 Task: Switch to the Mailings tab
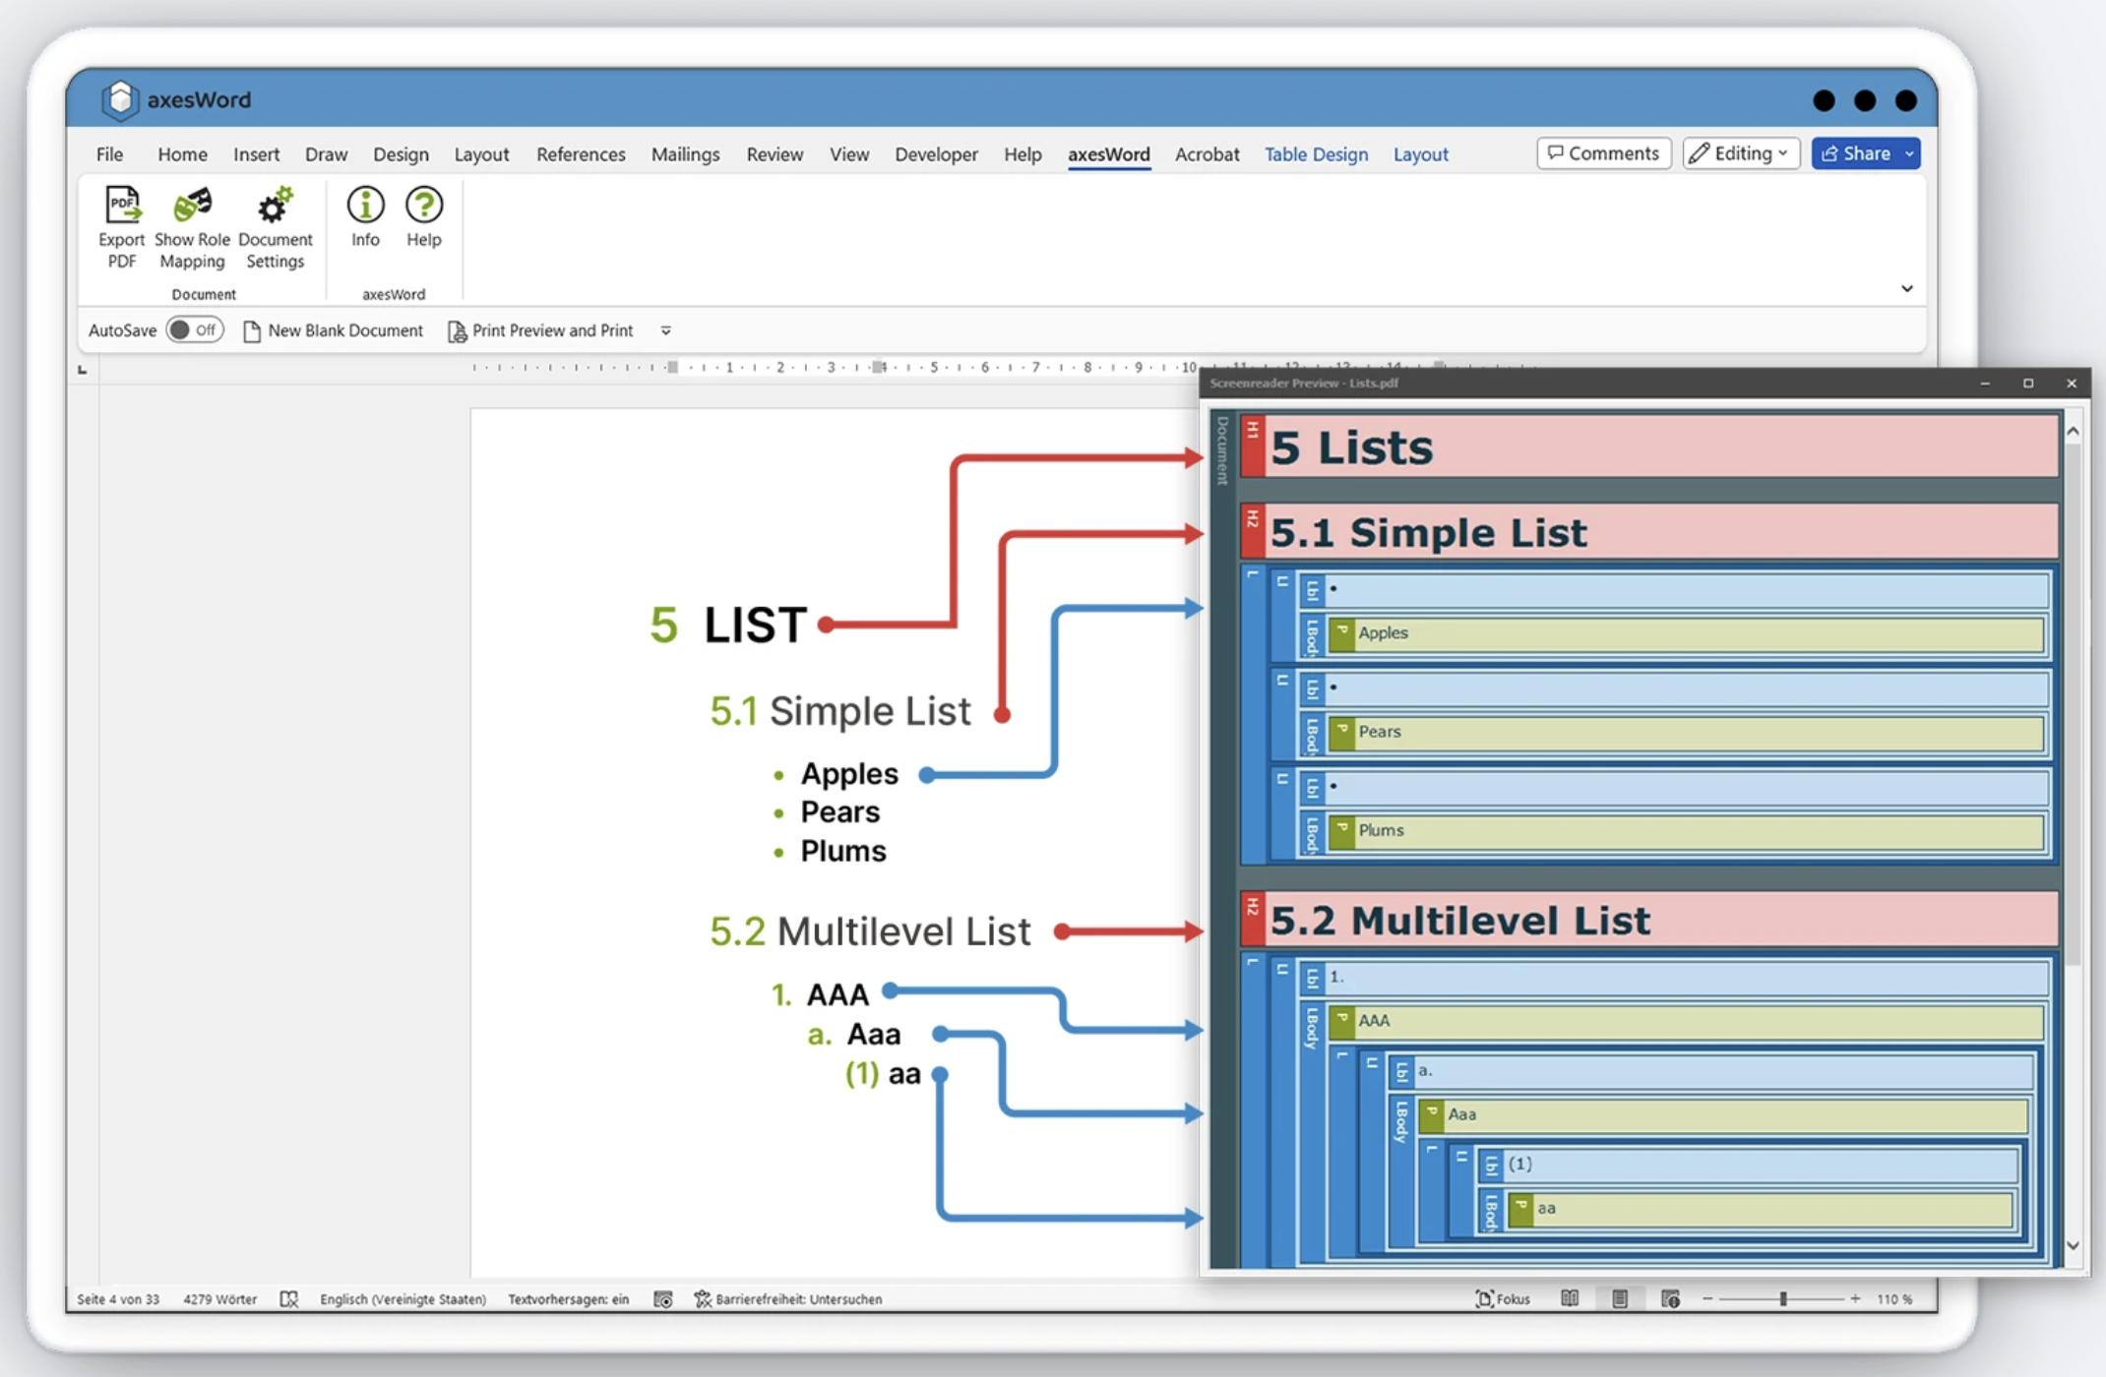(x=685, y=154)
